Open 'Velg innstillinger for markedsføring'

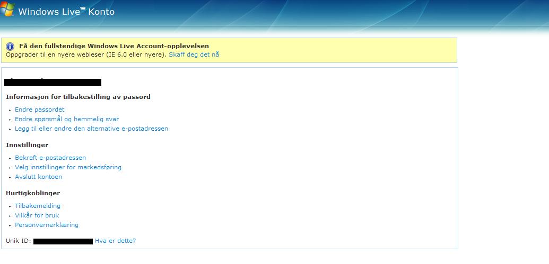point(68,167)
